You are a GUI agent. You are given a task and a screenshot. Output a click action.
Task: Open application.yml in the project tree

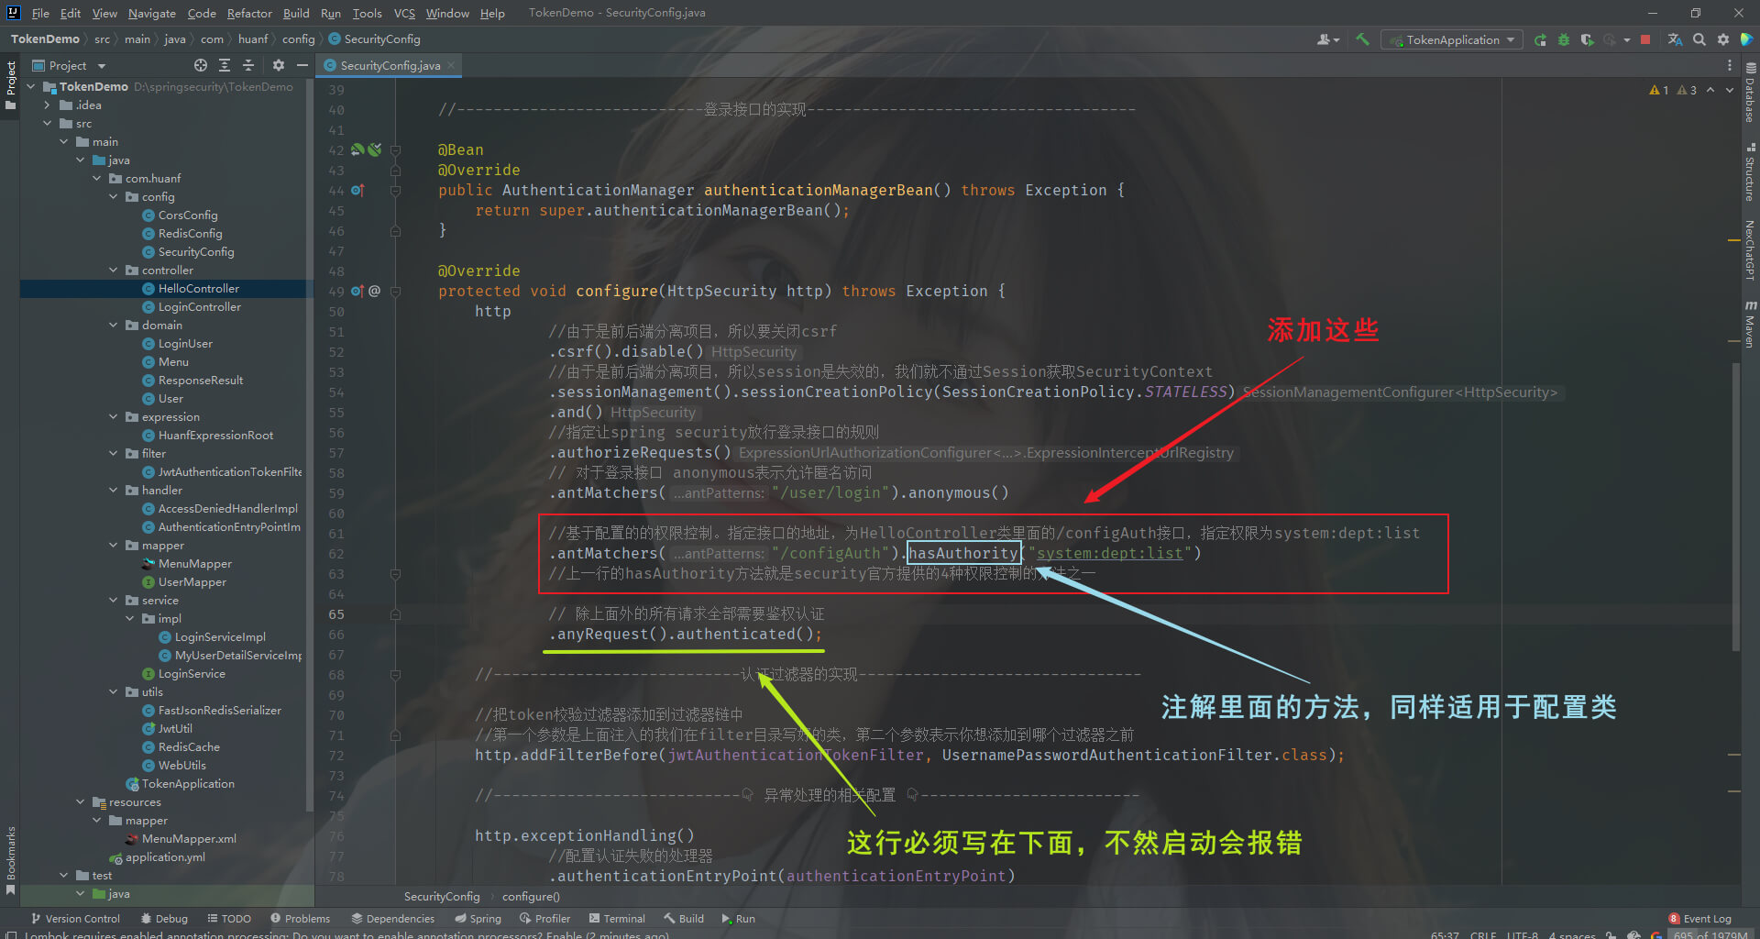[165, 856]
